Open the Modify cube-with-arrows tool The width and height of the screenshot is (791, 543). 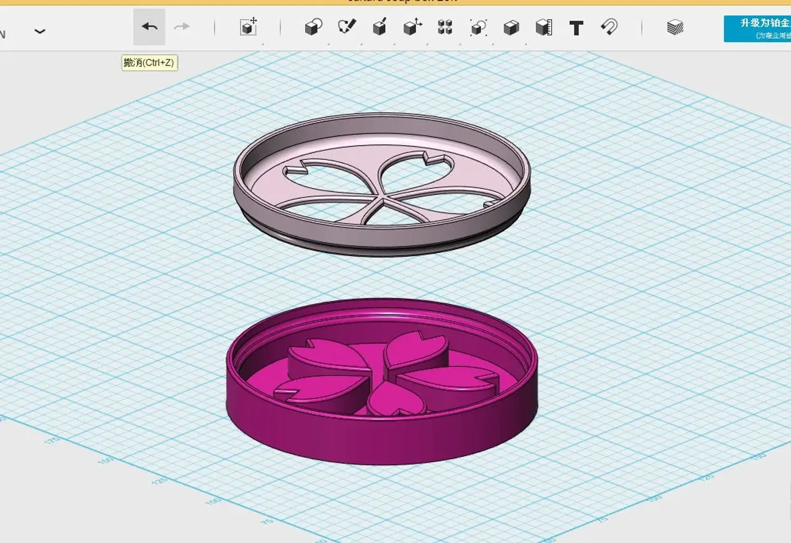click(x=412, y=27)
